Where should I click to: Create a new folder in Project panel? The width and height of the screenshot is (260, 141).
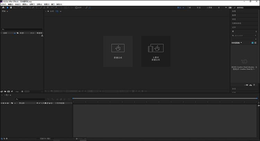(5, 91)
